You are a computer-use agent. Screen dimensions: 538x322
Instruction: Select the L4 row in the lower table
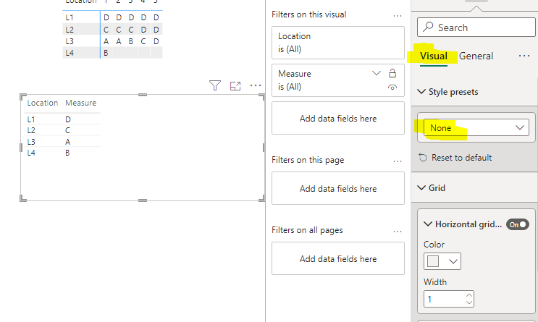tap(62, 153)
